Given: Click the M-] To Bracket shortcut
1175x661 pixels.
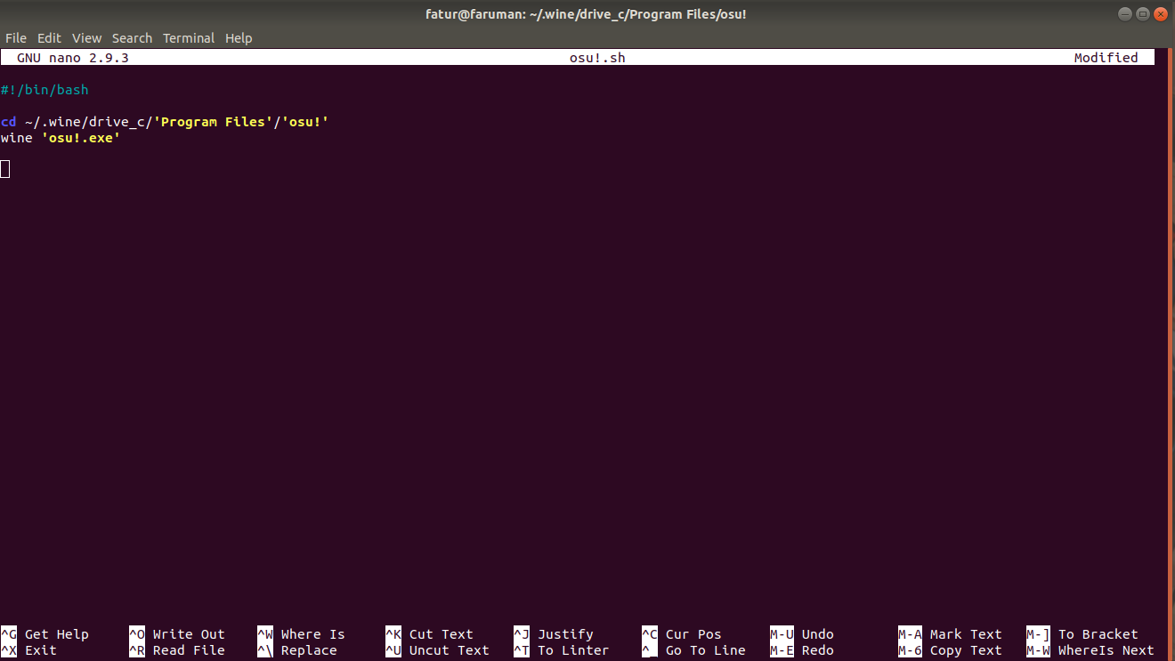Looking at the screenshot, I should click(1082, 634).
